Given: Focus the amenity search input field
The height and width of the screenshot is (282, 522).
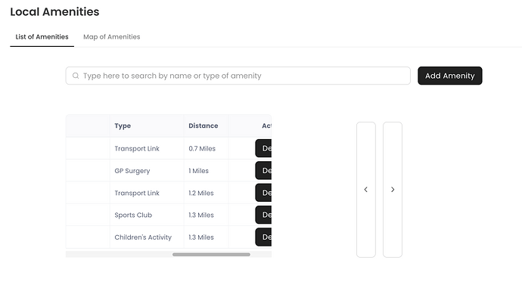Looking at the screenshot, I should 238,76.
